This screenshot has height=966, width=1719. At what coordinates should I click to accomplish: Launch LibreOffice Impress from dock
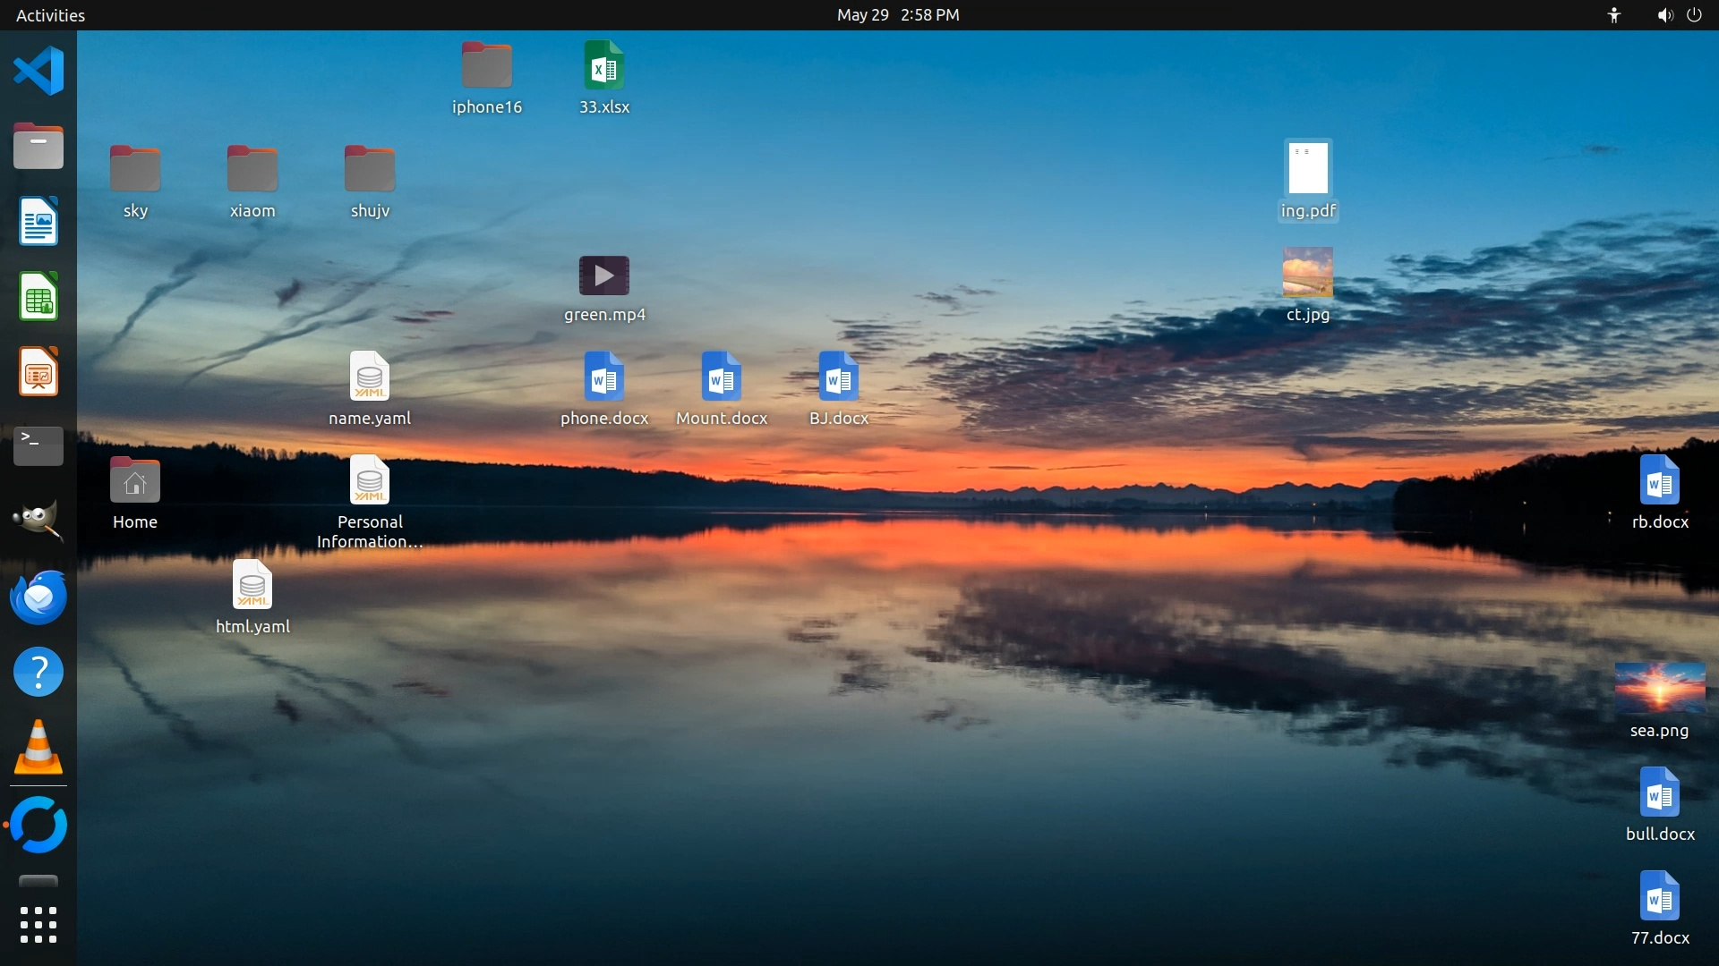point(38,371)
